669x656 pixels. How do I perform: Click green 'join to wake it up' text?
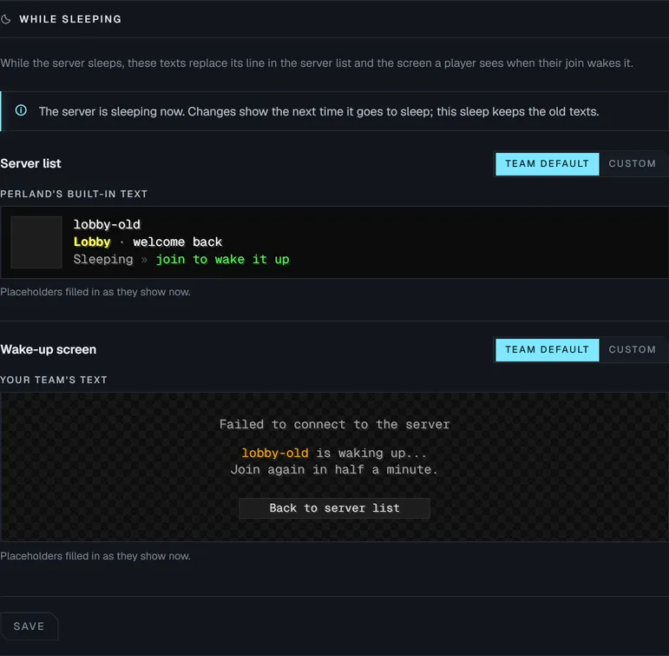[222, 260]
